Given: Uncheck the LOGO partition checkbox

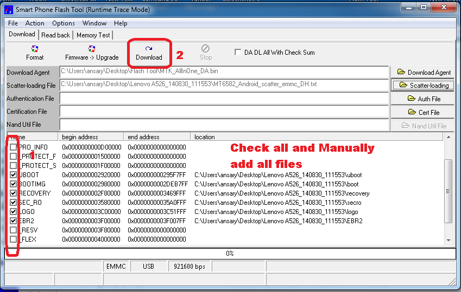Looking at the screenshot, I should [x=13, y=212].
